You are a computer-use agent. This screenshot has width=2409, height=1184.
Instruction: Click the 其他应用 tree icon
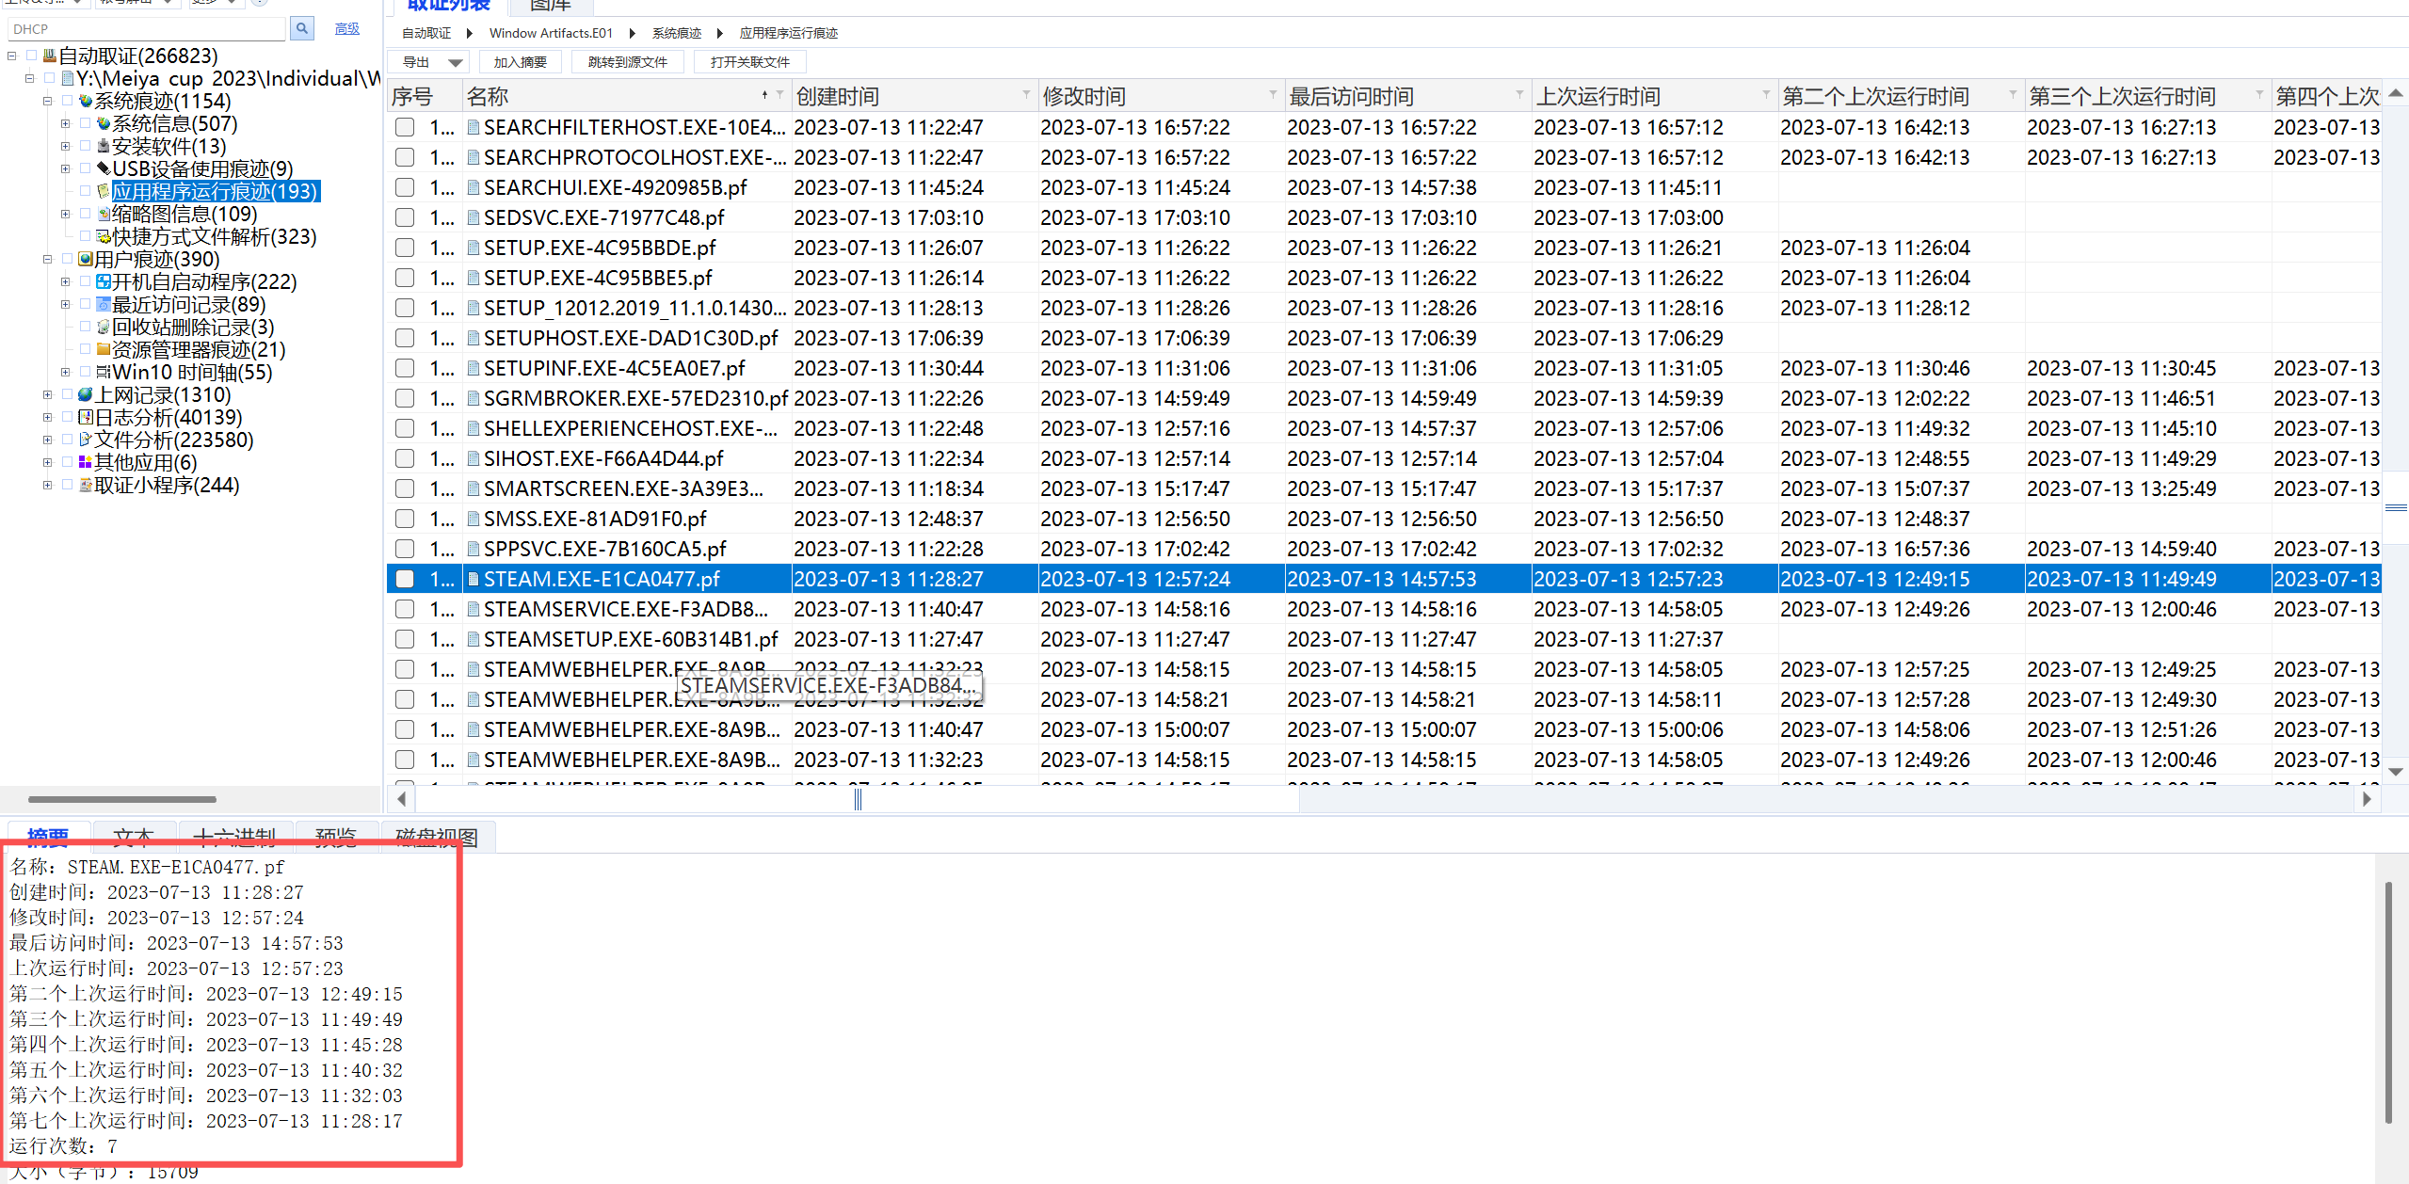pos(86,462)
